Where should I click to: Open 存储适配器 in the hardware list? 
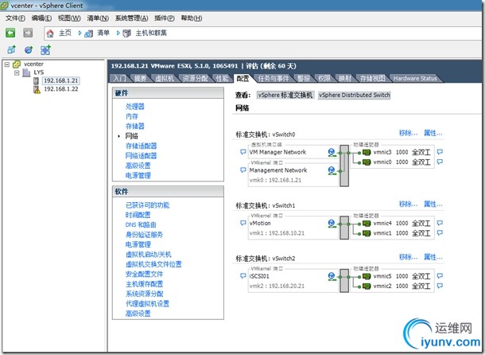(141, 146)
